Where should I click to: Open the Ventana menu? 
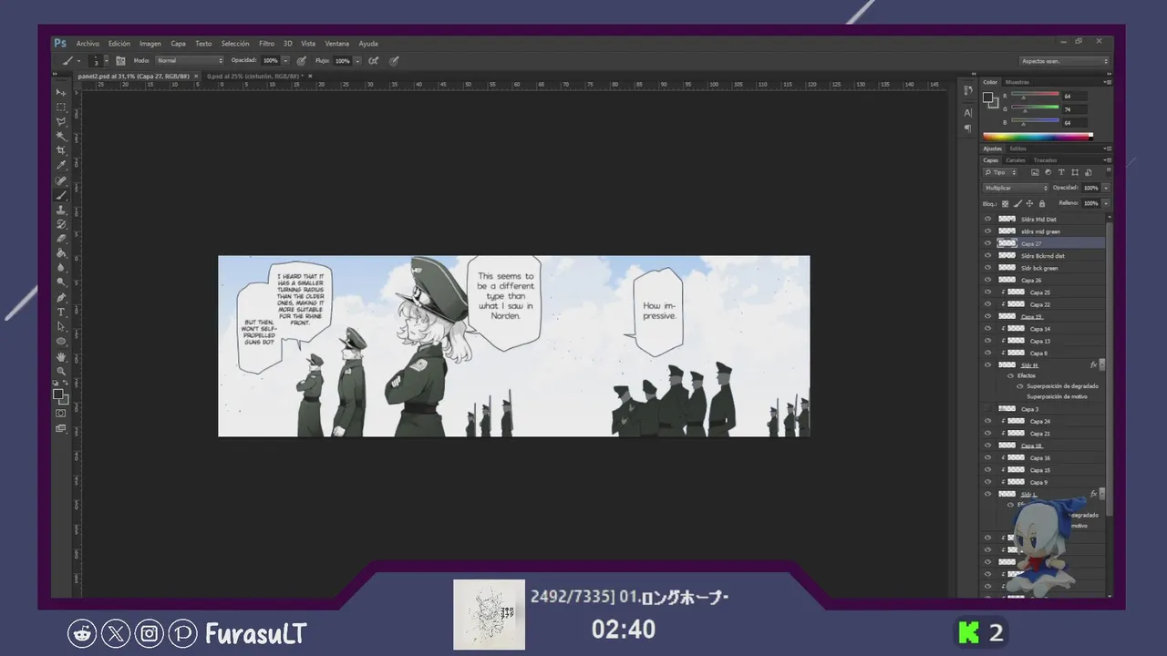(336, 44)
